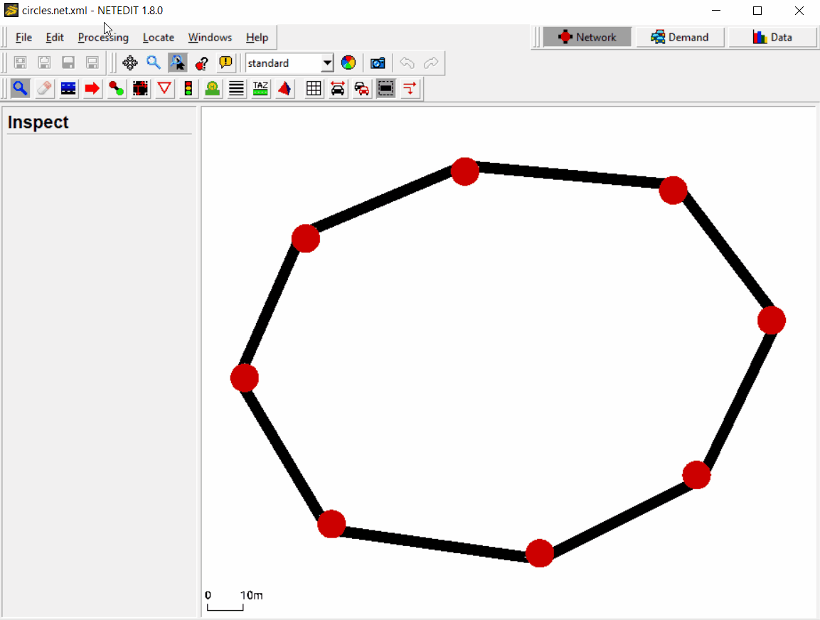Switch to the Demand supermode tab
The width and height of the screenshot is (820, 620).
click(680, 36)
